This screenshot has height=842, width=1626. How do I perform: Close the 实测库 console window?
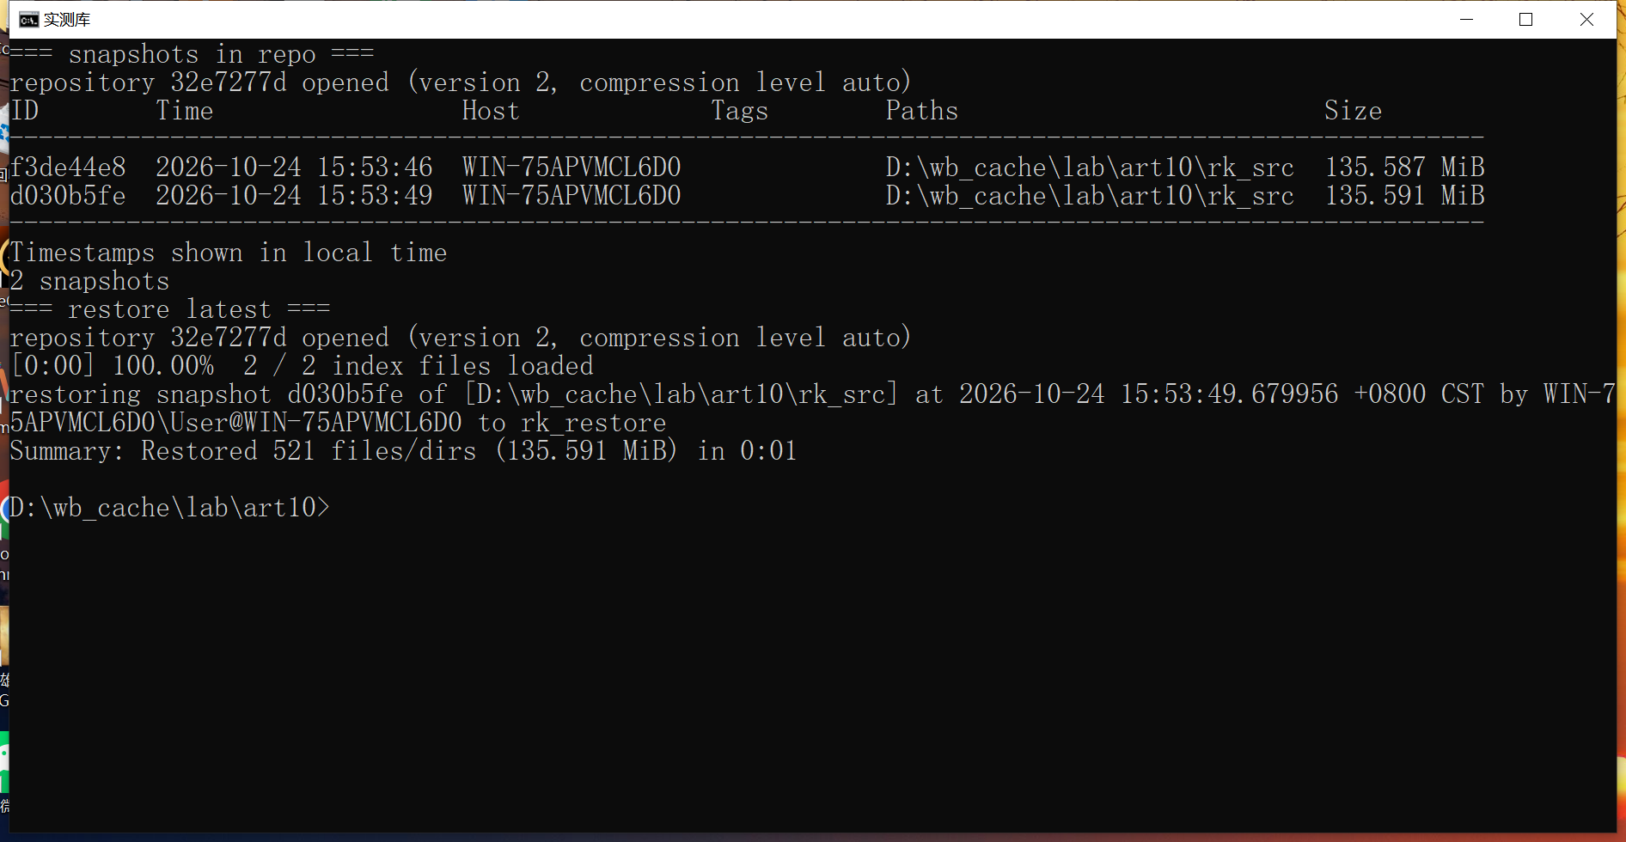(x=1586, y=19)
